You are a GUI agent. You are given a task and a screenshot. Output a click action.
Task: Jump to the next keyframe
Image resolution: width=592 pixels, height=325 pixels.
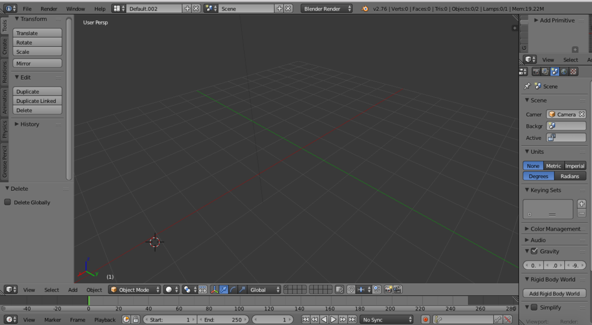pos(343,319)
